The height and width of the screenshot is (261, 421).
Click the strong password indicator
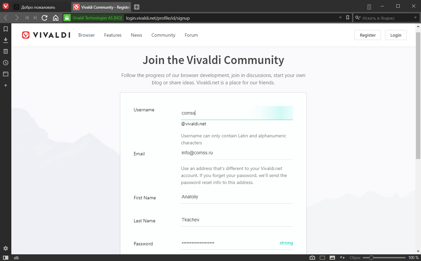[286, 243]
